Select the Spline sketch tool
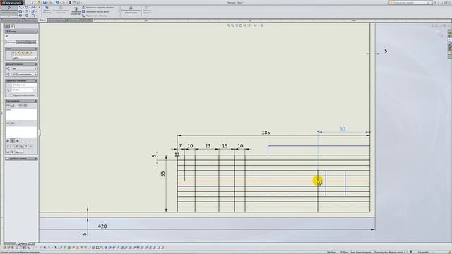452x254 pixels. click(33, 8)
